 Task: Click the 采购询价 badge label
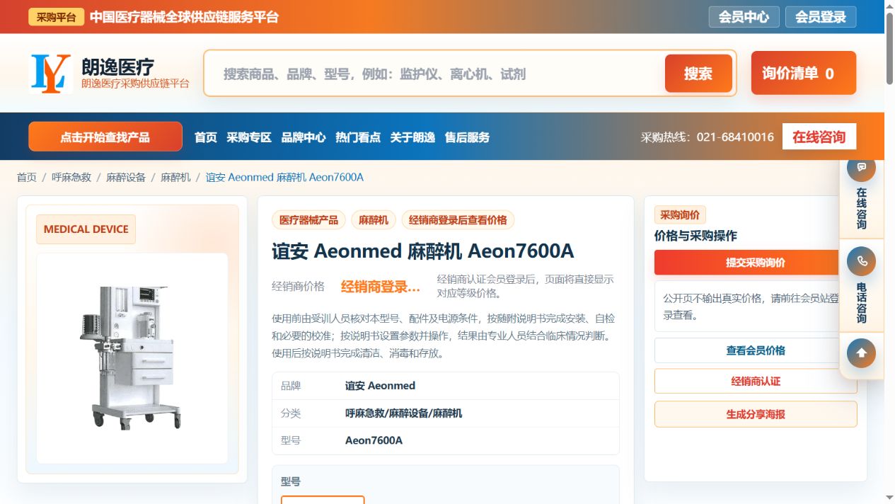click(680, 215)
